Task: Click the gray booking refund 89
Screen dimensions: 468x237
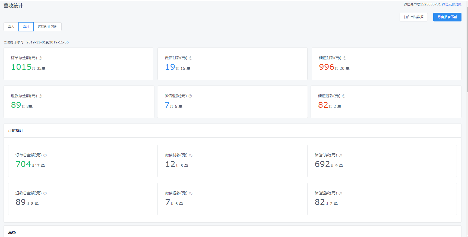Action: [21, 202]
